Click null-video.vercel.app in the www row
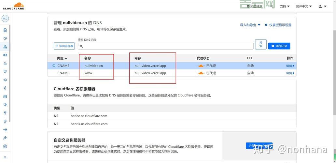This screenshot has height=163, width=336. click(150, 73)
